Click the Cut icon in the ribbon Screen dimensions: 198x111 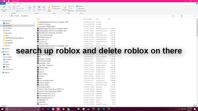tap(19, 6)
